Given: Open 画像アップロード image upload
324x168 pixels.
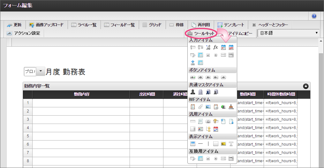Looking at the screenshot, I should coord(46,25).
